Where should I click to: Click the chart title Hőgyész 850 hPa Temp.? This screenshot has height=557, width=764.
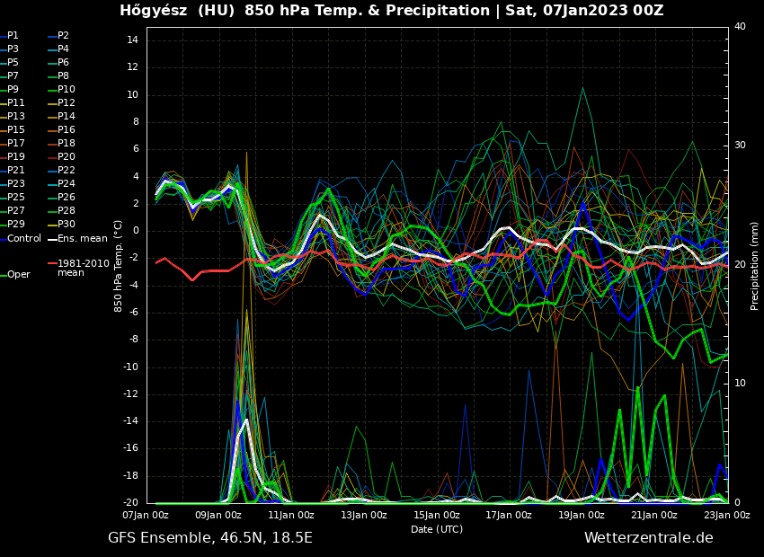click(391, 11)
